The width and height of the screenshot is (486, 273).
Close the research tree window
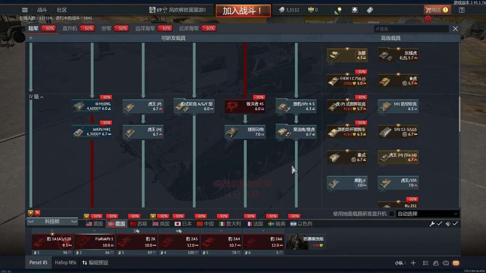[455, 29]
